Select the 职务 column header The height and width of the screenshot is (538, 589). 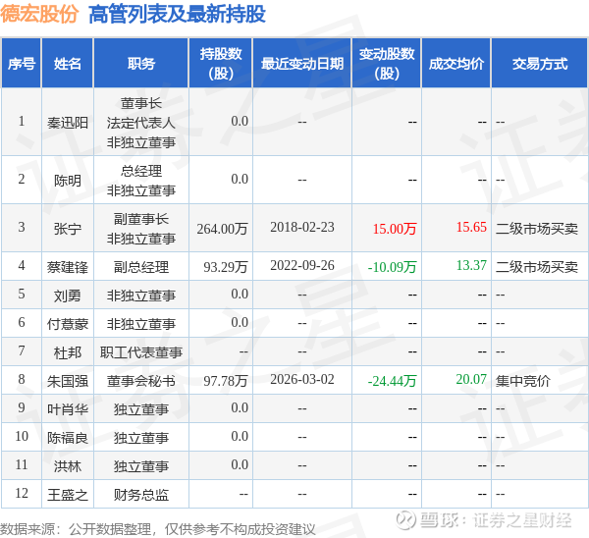tap(140, 64)
